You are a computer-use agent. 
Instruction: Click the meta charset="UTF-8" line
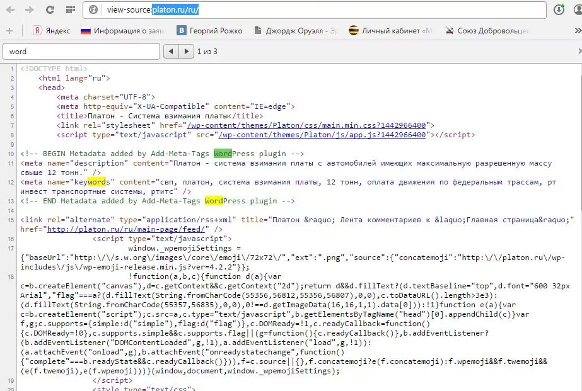click(x=106, y=97)
